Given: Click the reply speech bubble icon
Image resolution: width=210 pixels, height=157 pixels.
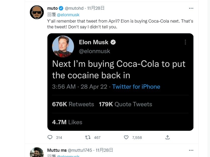Looking at the screenshot, I should click(x=50, y=137).
